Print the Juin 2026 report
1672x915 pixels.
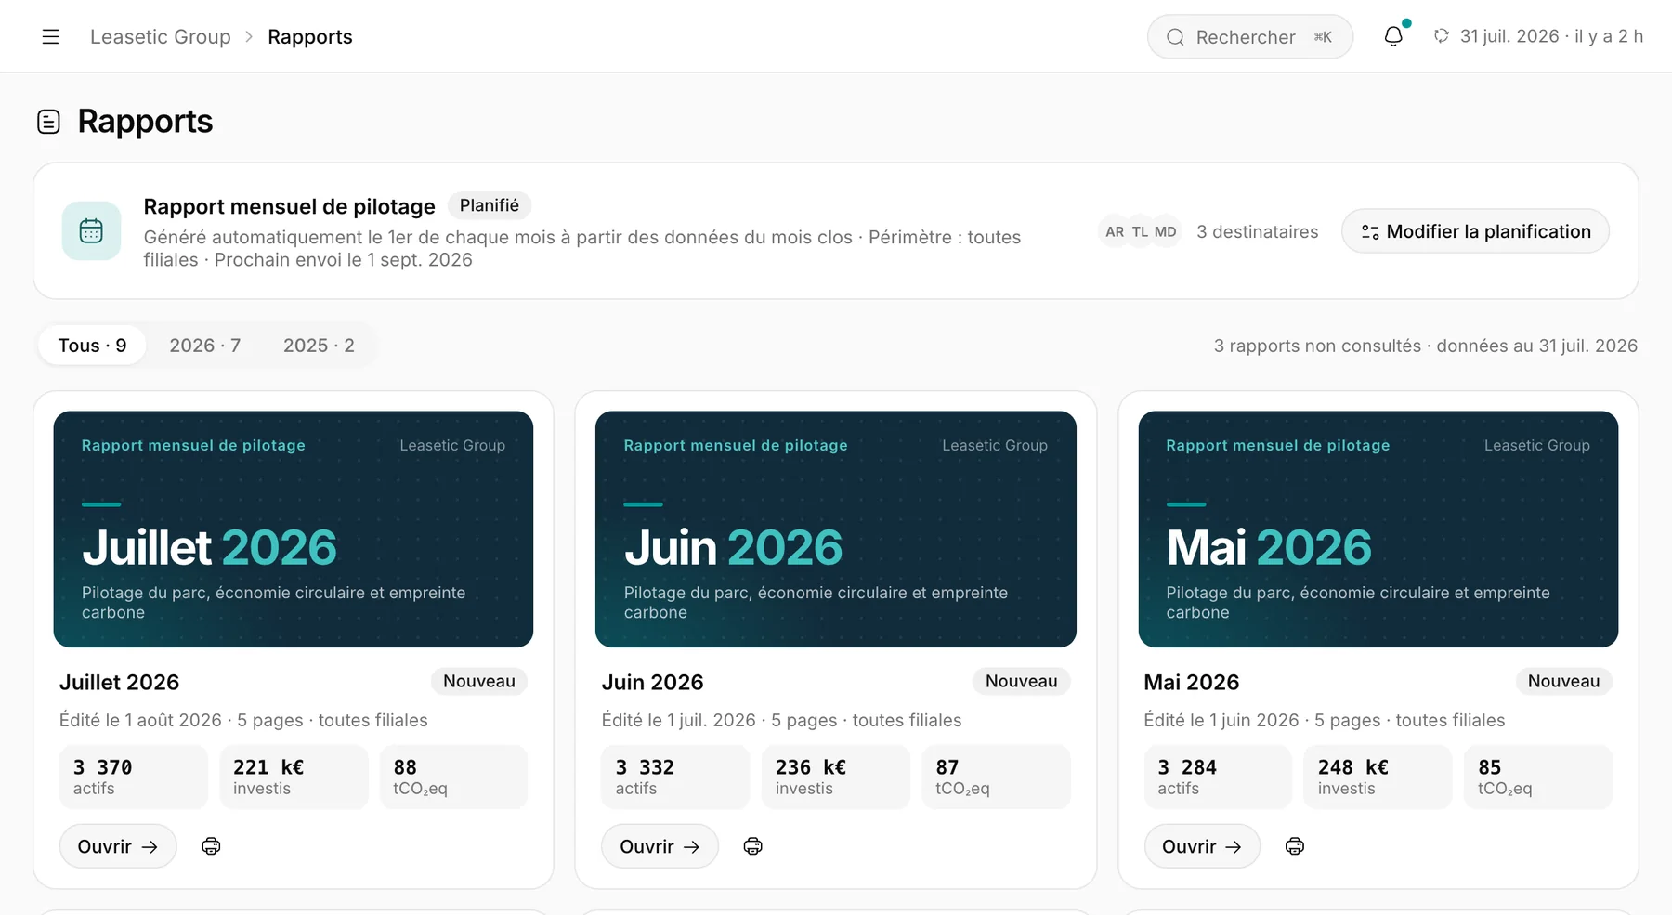753,846
